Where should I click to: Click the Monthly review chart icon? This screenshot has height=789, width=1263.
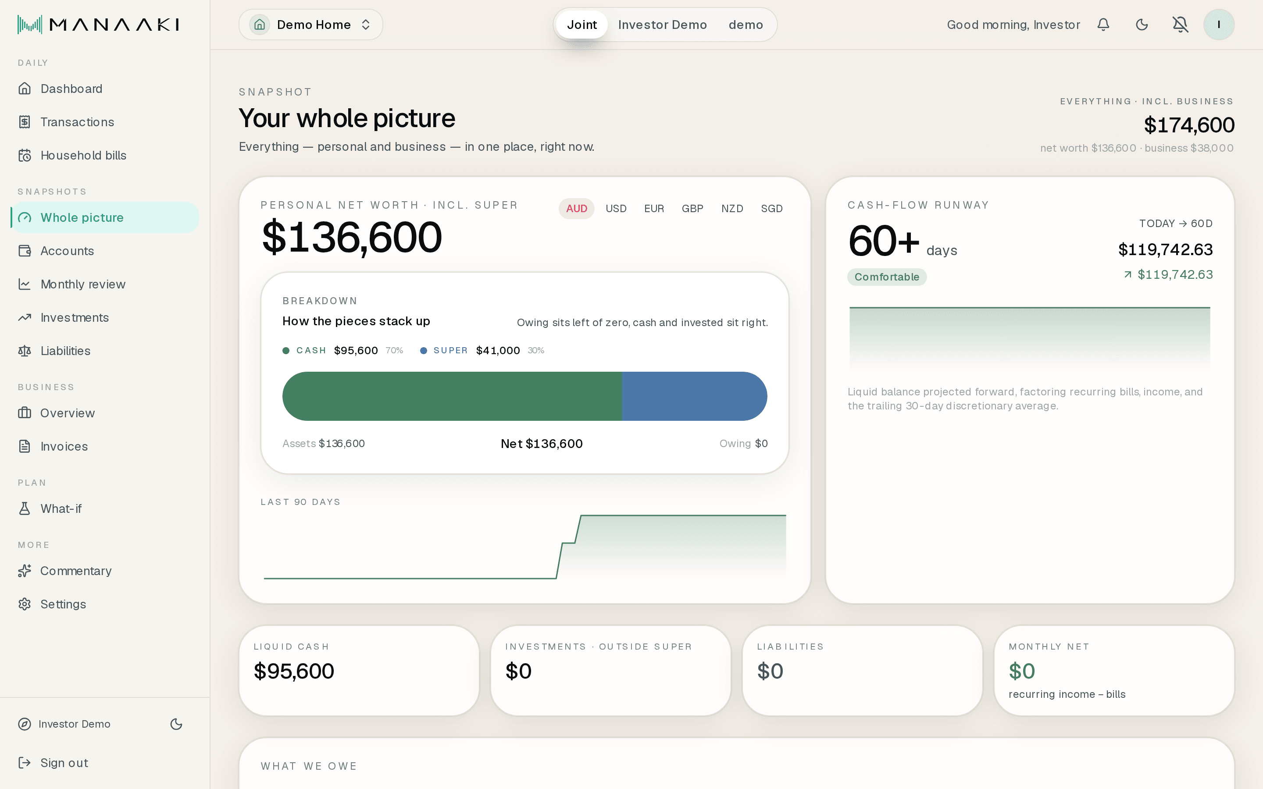[x=25, y=284]
